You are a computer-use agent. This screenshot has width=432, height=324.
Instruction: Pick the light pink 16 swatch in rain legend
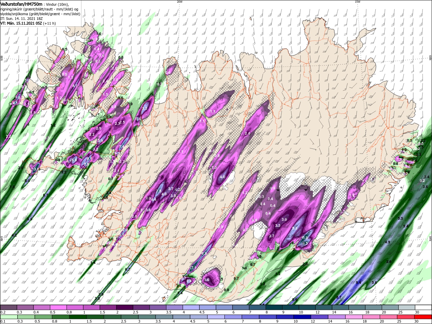click(354, 317)
